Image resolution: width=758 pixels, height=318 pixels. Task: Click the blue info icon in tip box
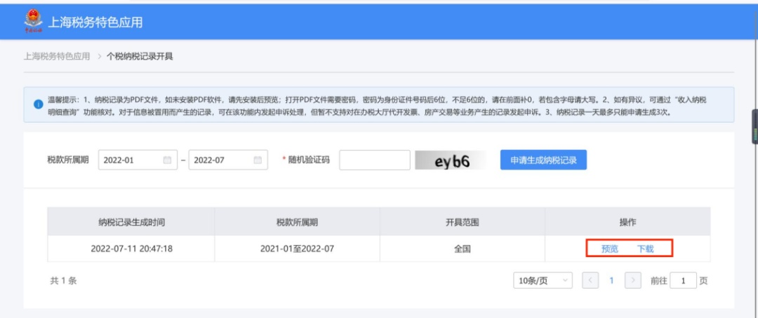tap(39, 104)
